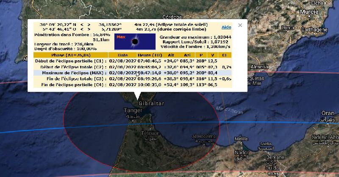Image resolution: width=339 pixels, height=177 pixels.
Task: Click the time value 07:40:46,5
Action: pyautogui.click(x=150, y=61)
